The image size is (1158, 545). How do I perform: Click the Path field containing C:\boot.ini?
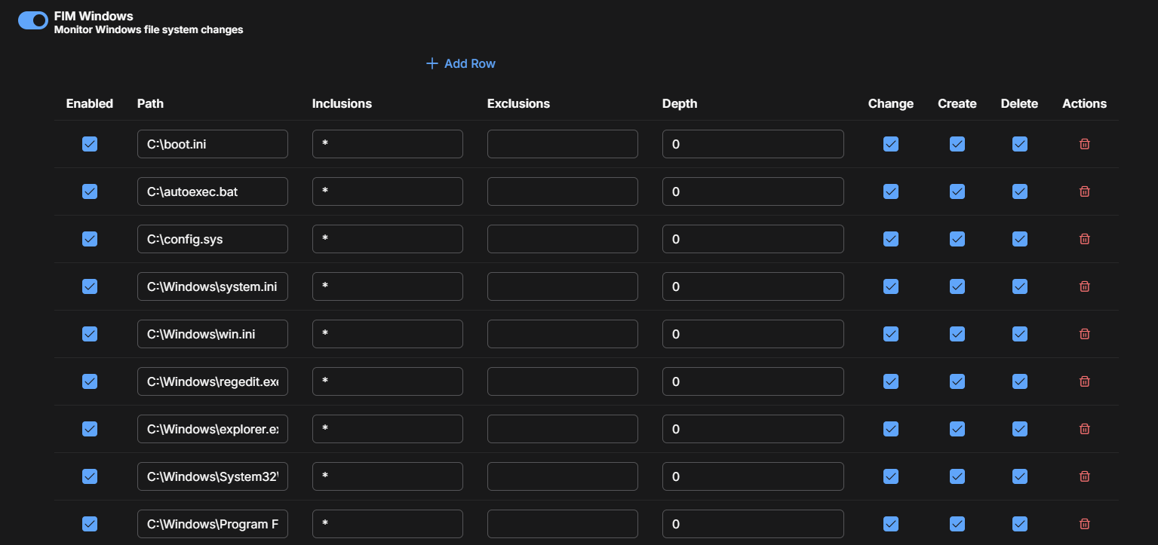pyautogui.click(x=212, y=144)
